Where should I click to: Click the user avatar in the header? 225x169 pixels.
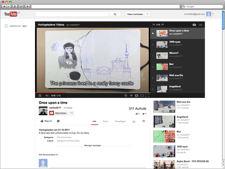[209, 14]
